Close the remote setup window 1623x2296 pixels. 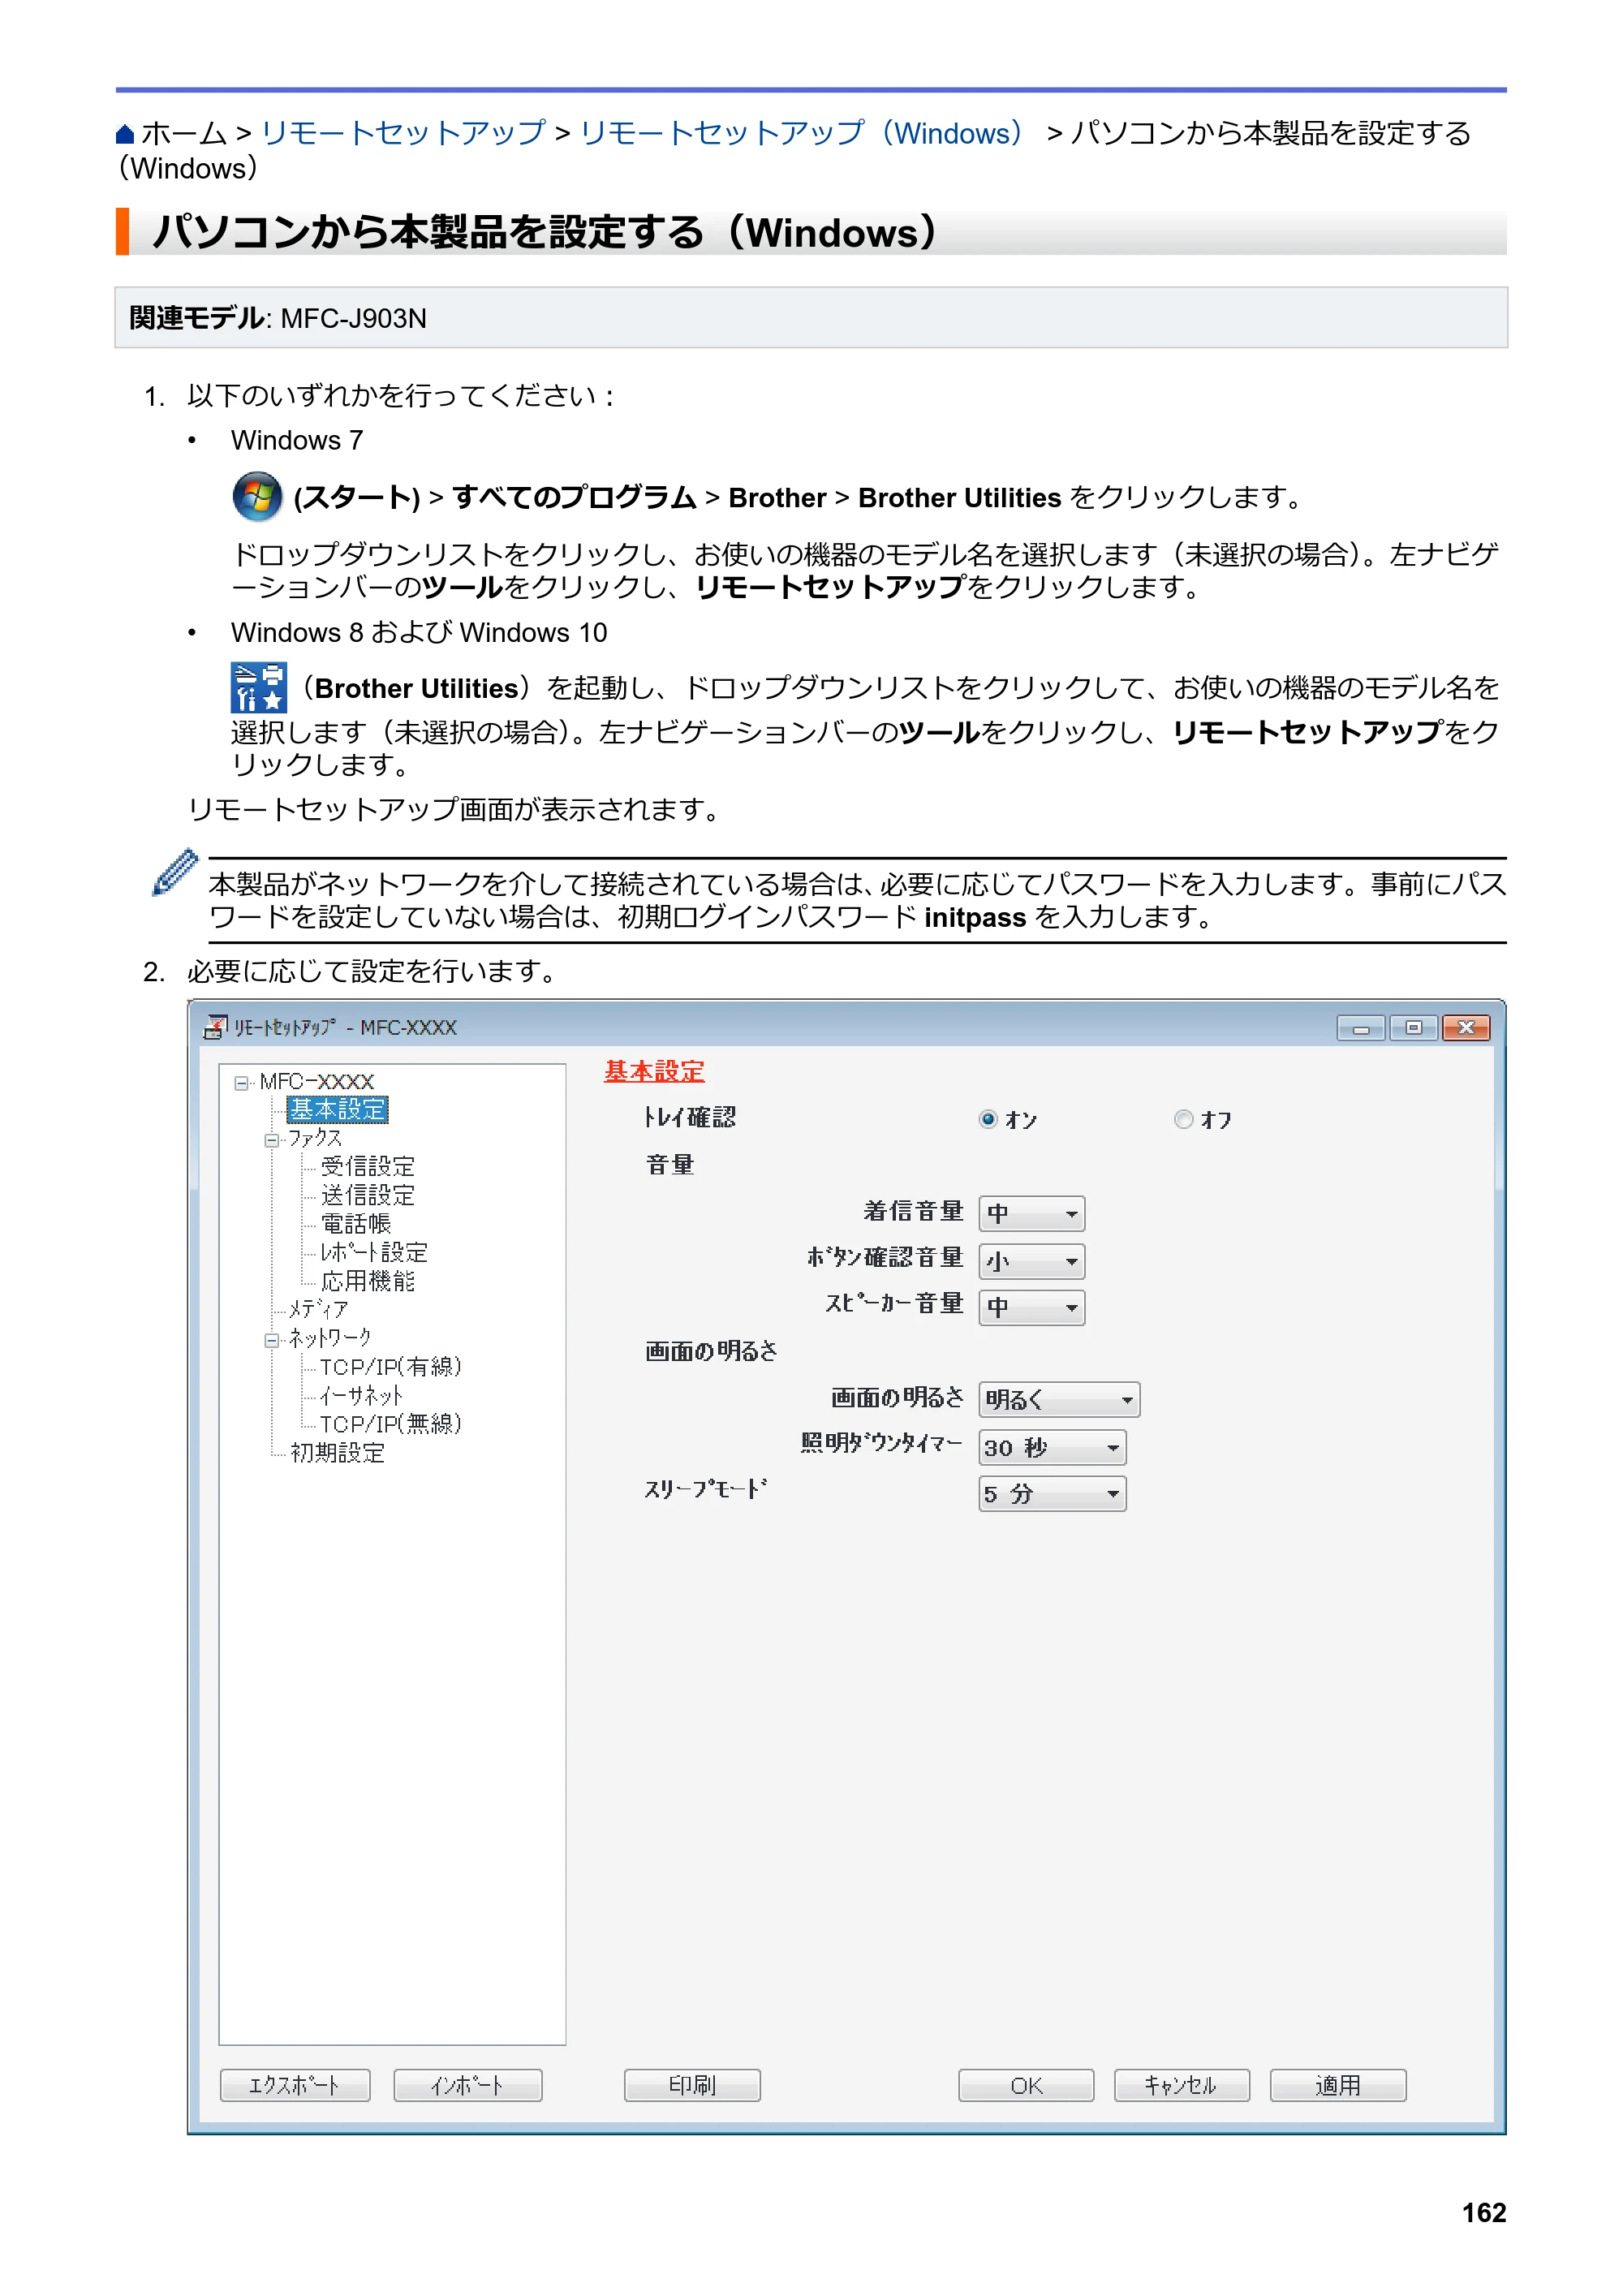(1466, 1028)
